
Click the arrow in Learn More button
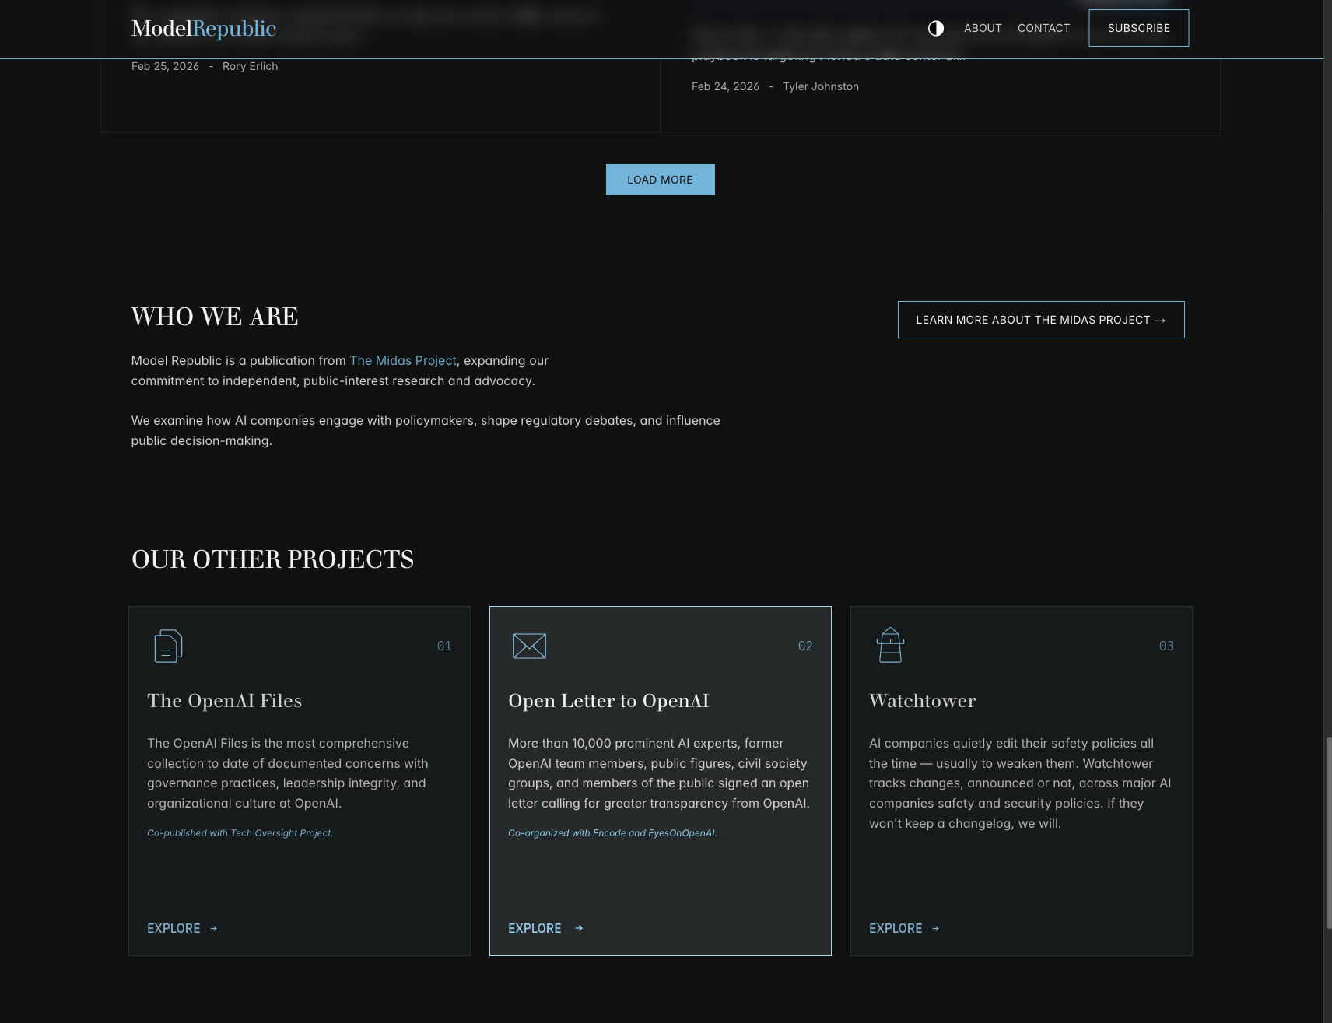pos(1160,321)
